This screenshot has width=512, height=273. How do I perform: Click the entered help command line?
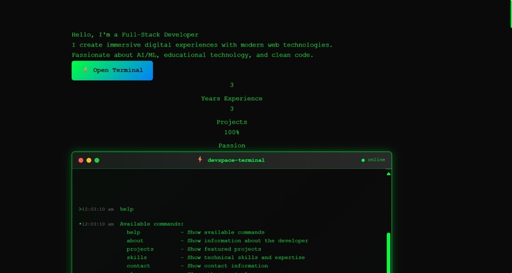(126, 209)
